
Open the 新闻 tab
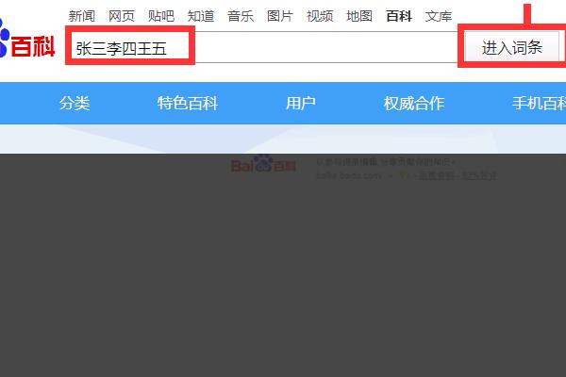click(81, 16)
